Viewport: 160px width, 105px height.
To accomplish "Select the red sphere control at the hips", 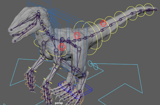I will tap(77, 35).
